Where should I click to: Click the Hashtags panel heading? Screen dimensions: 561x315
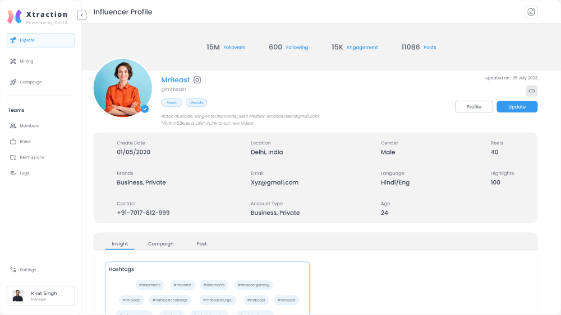click(x=121, y=269)
